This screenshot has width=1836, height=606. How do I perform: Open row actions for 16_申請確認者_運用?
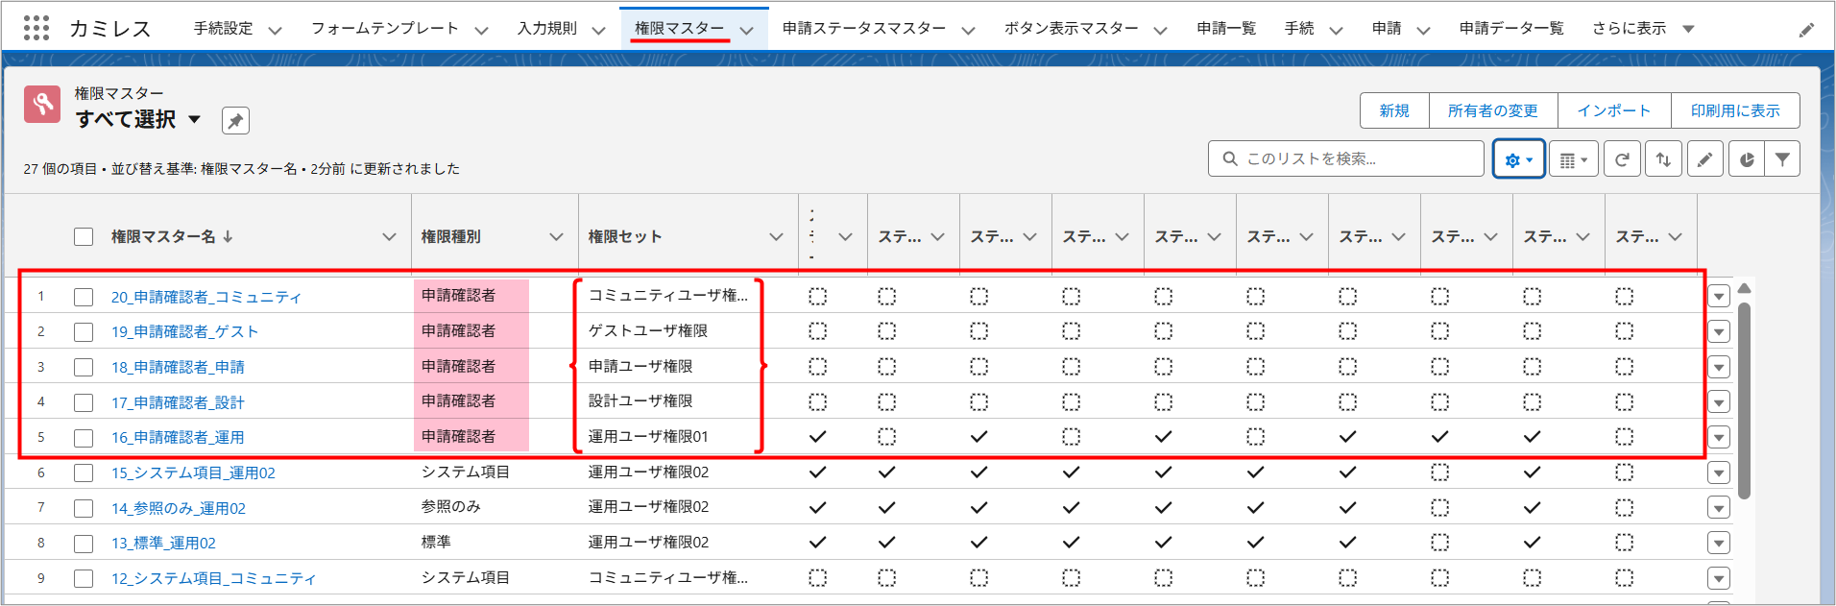(x=1719, y=438)
